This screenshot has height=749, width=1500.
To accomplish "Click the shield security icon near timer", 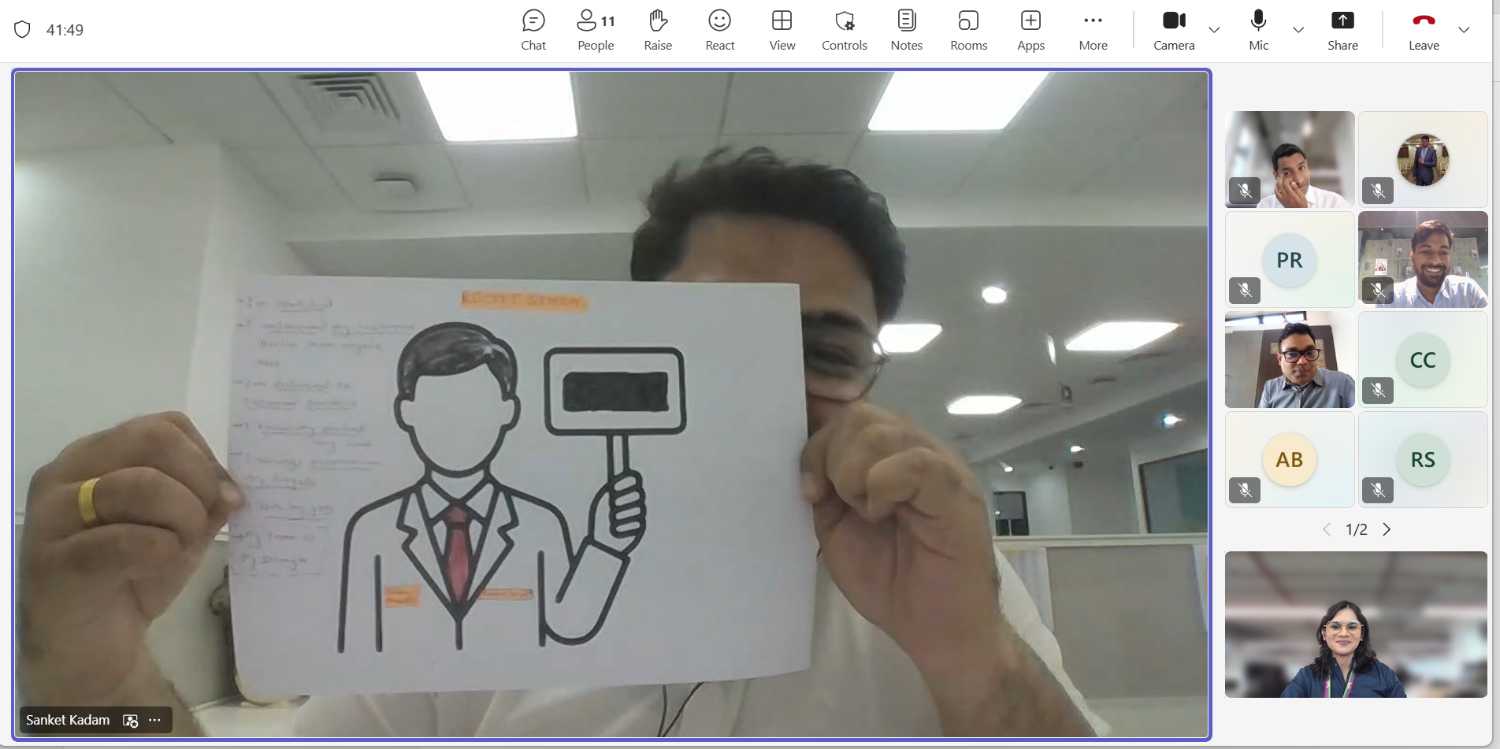I will (22, 30).
